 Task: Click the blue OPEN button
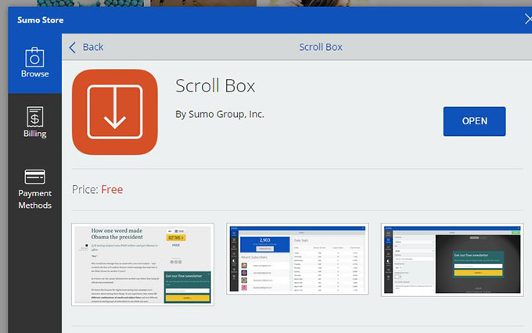click(474, 121)
